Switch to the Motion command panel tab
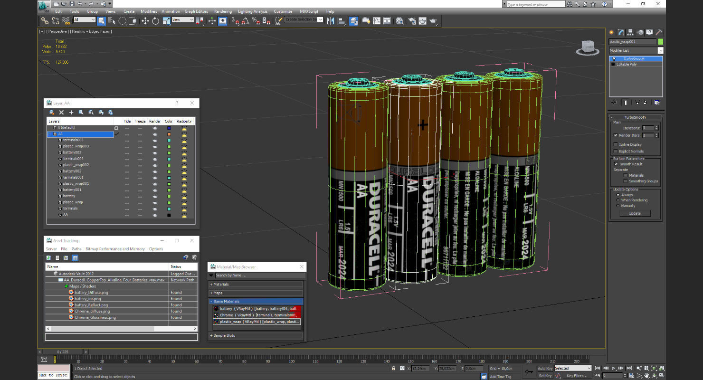Viewport: 703px width, 380px height. pyautogui.click(x=640, y=32)
